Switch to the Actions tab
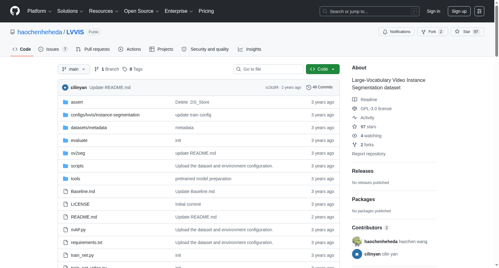Viewport: 499px width, 268px height. pos(129,49)
